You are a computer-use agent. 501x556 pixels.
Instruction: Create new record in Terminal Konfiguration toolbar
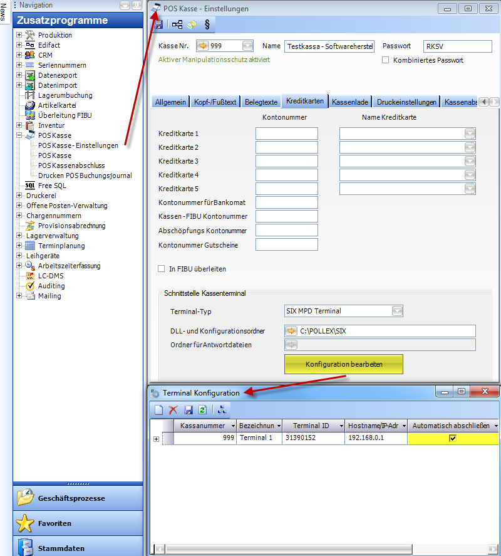[x=159, y=409]
